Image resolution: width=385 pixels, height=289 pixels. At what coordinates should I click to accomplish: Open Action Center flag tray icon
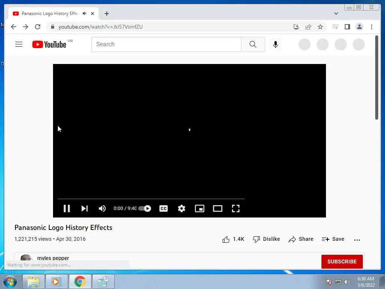329,282
